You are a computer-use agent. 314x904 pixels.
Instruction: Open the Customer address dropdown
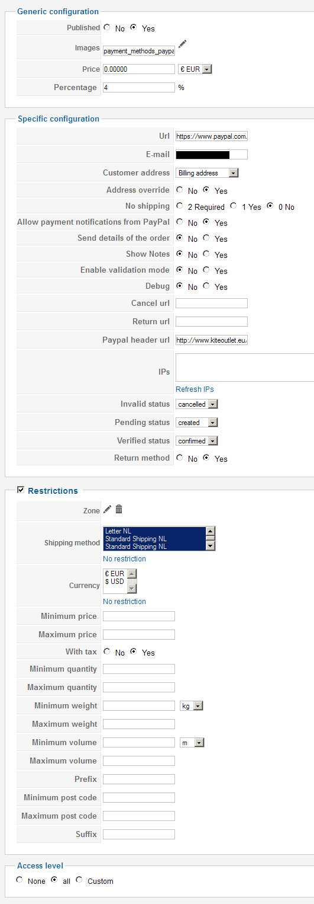(207, 173)
